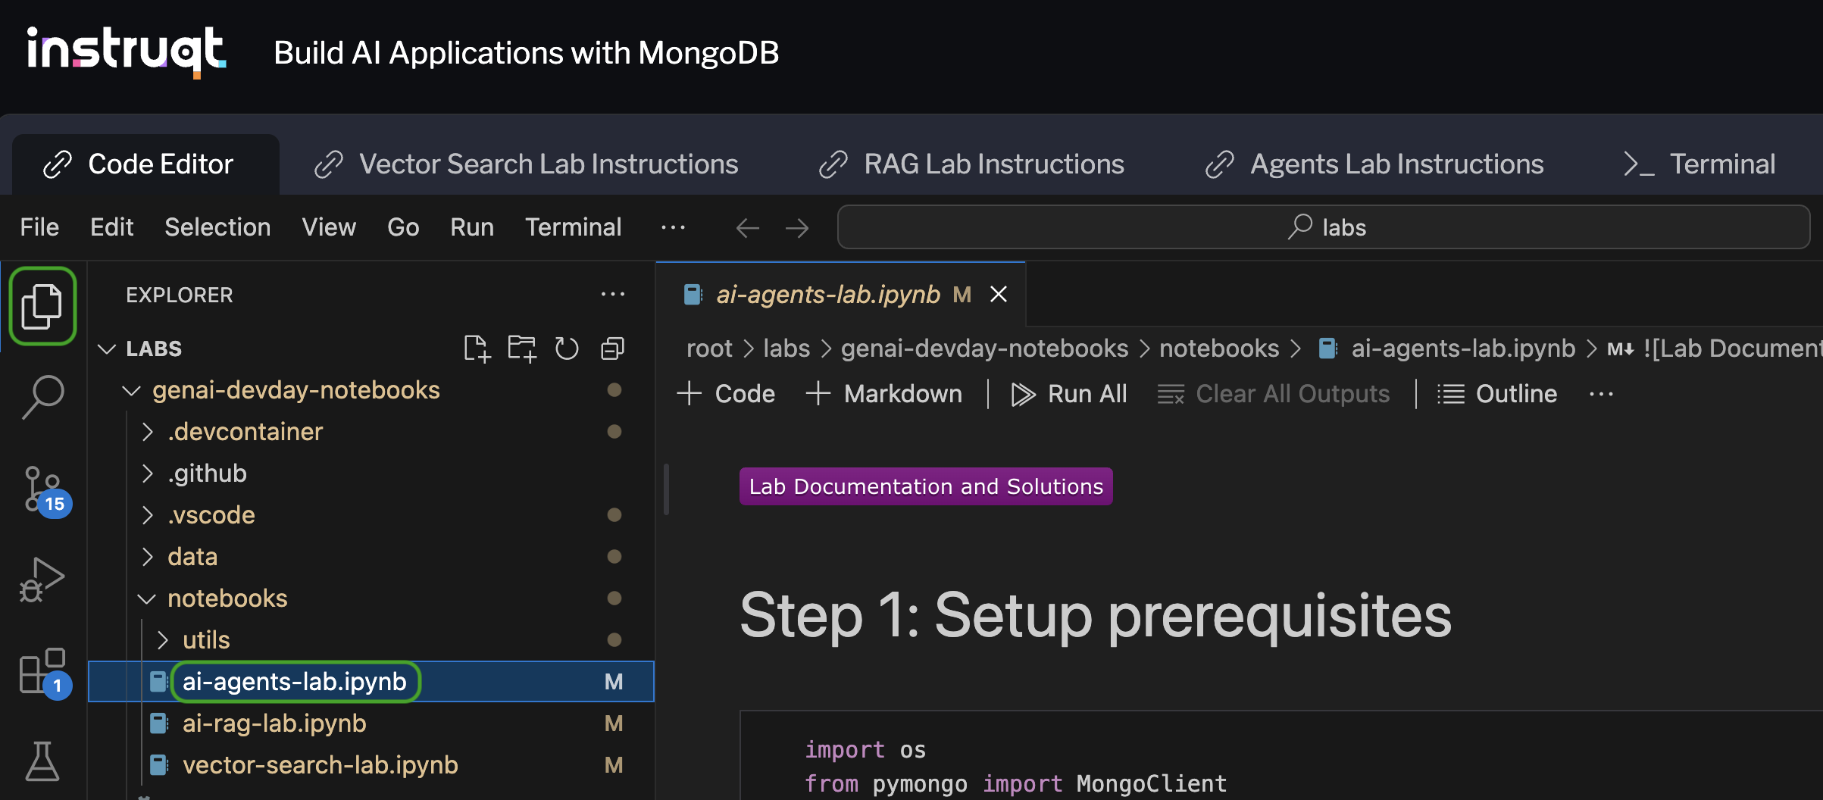Open Source Control view with badge 15

pyautogui.click(x=42, y=490)
